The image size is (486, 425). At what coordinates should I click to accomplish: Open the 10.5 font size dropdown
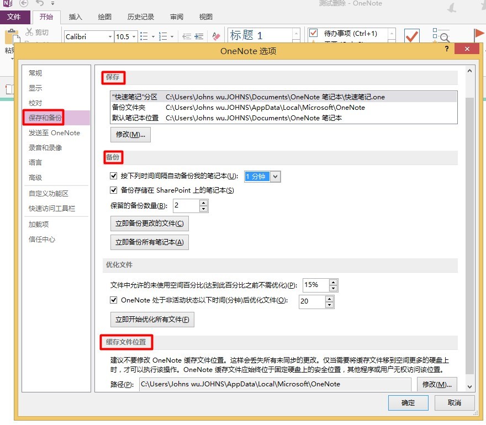[134, 36]
